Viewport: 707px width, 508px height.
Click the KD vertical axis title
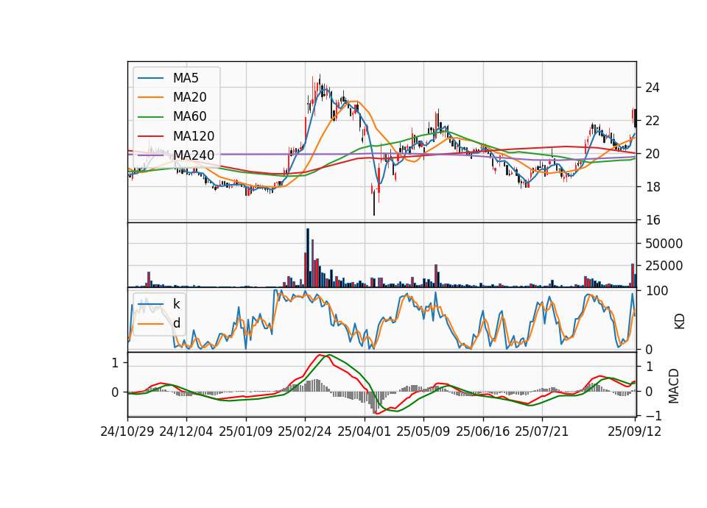[x=680, y=322]
